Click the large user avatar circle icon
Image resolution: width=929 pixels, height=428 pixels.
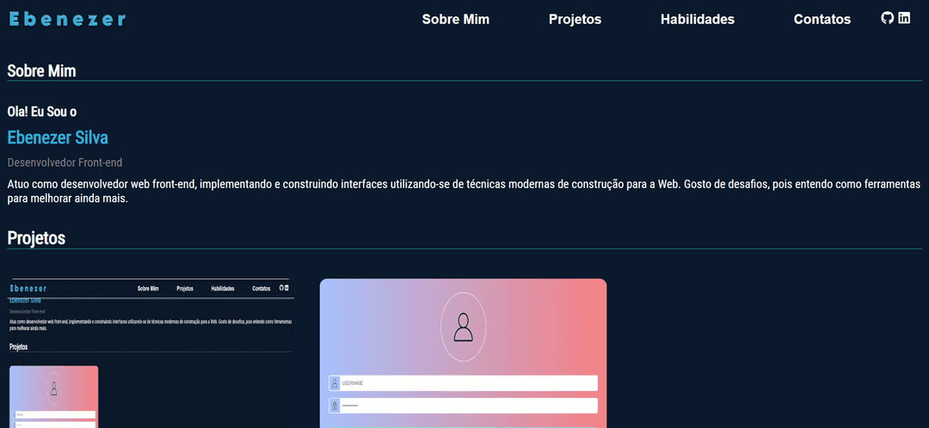[463, 327]
